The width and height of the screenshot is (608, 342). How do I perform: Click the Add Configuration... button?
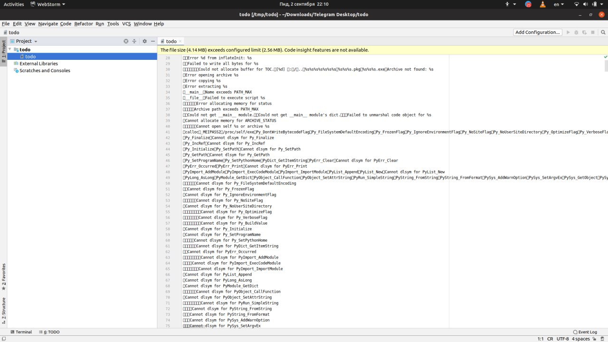tap(538, 32)
